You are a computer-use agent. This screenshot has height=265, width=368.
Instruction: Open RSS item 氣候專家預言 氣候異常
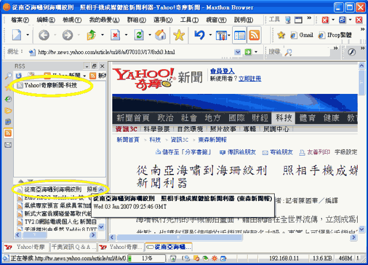coord(55,206)
